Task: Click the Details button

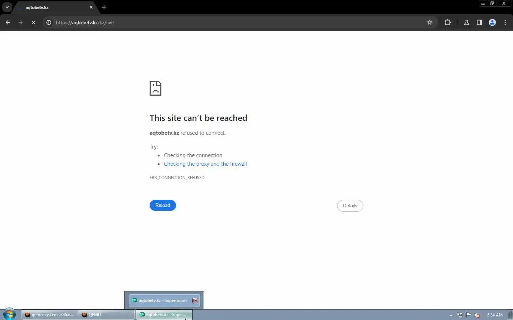Action: [x=350, y=206]
